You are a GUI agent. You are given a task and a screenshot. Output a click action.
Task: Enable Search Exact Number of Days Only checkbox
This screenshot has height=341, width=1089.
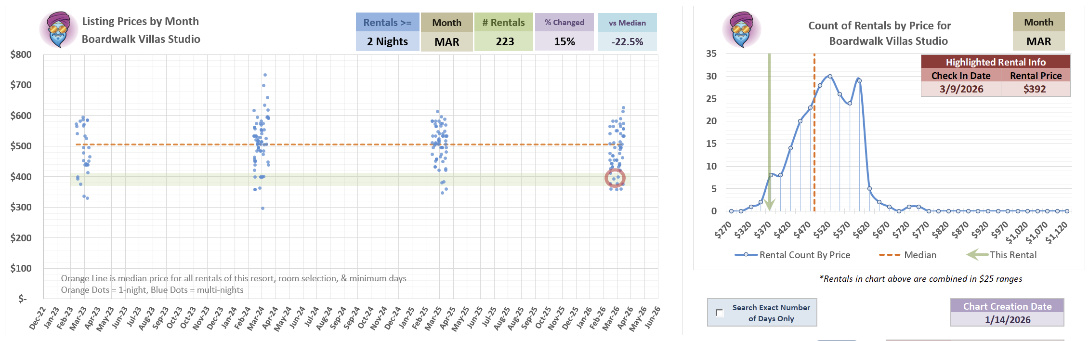coord(720,313)
